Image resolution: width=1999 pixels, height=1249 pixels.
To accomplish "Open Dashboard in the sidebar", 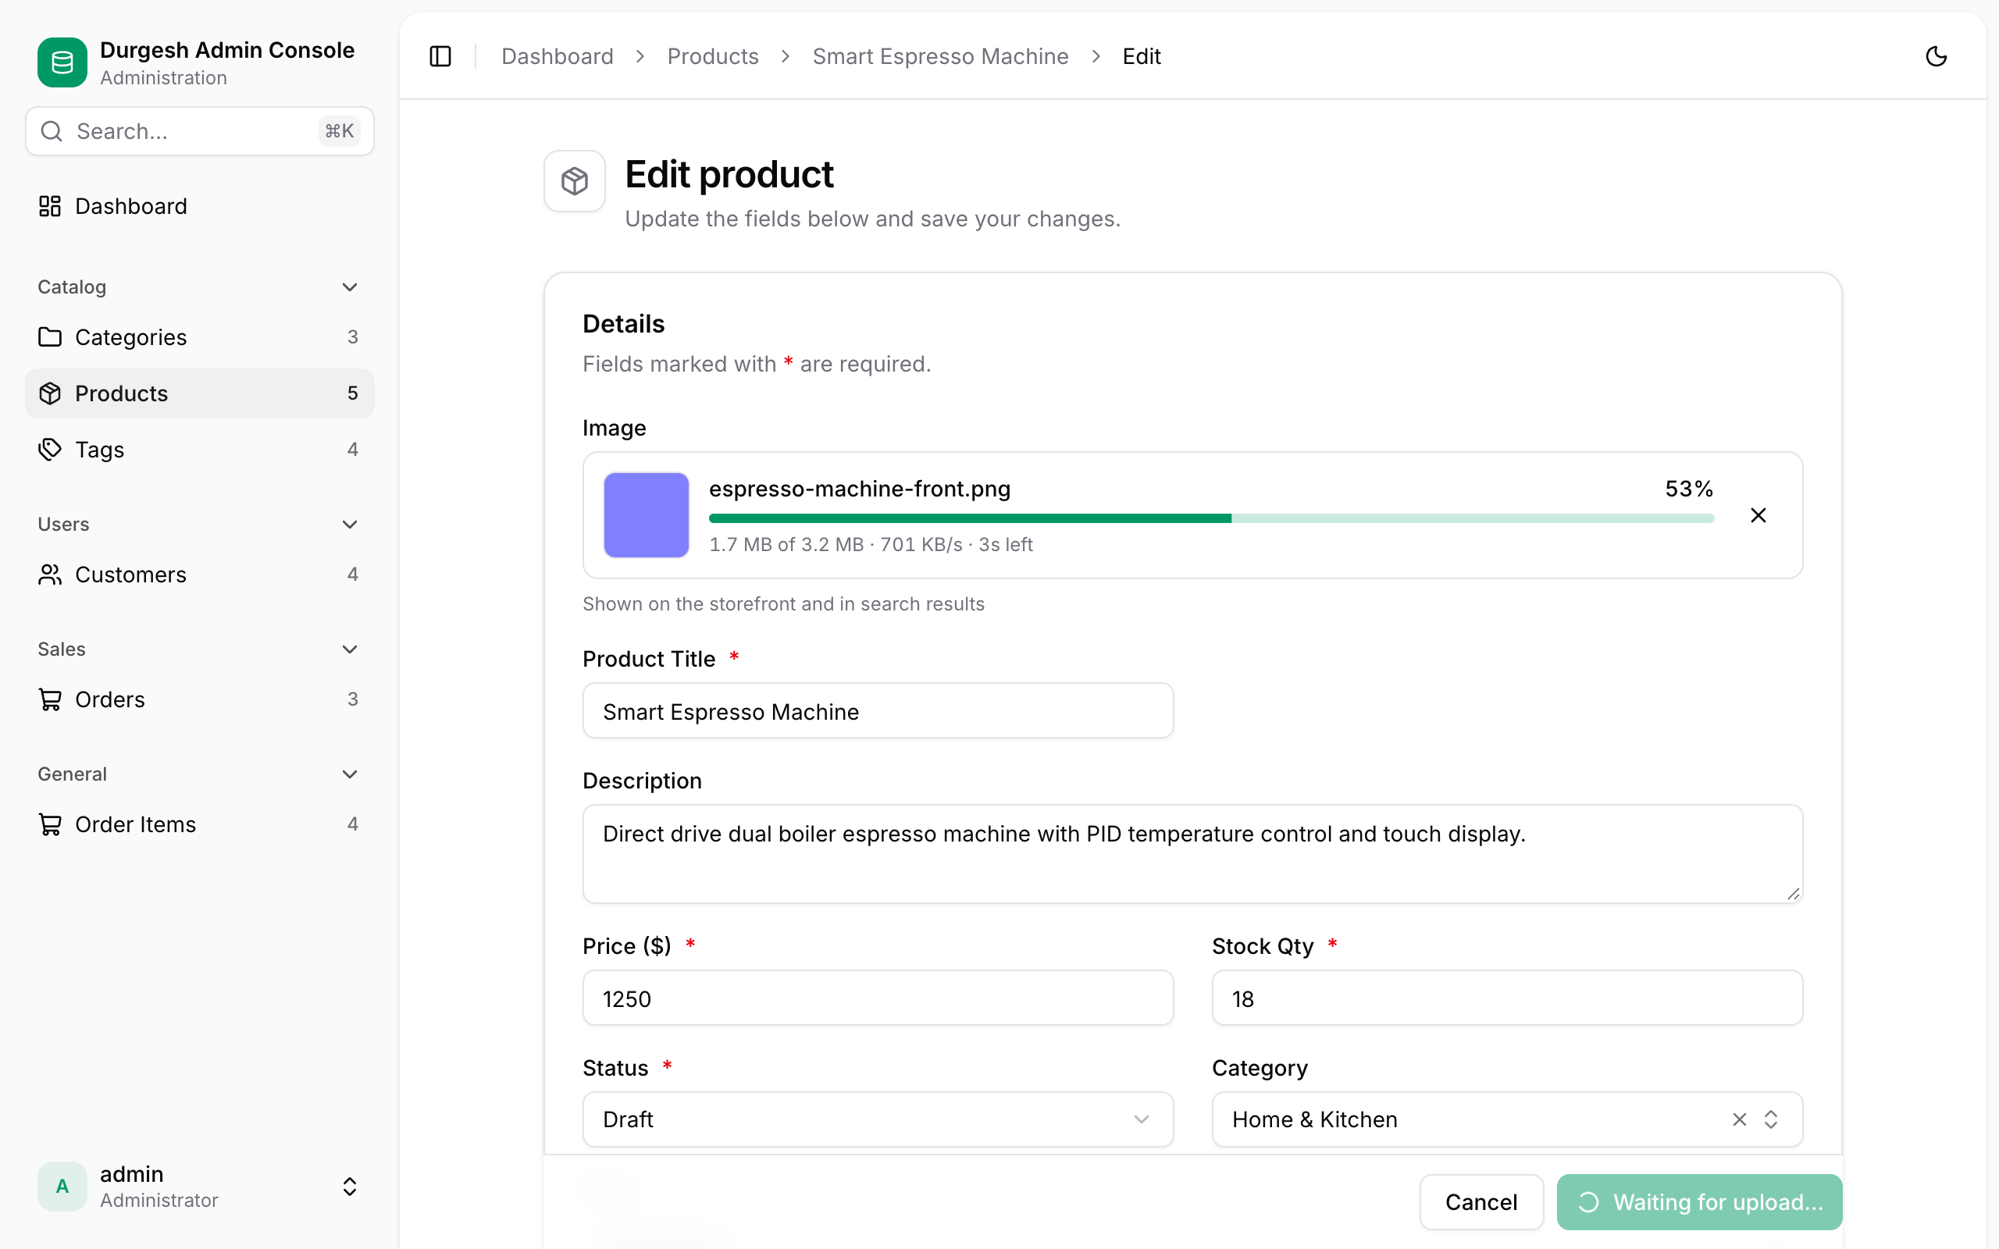I will (200, 205).
